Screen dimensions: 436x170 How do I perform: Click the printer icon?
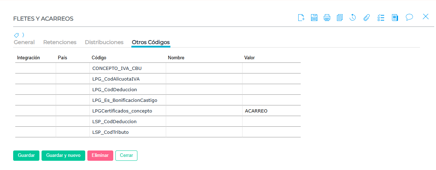(327, 17)
